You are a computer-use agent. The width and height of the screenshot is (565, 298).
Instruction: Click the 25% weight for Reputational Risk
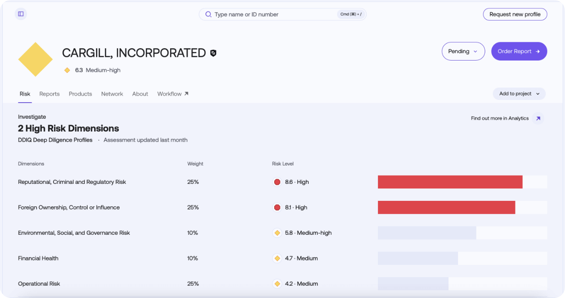[x=193, y=182]
